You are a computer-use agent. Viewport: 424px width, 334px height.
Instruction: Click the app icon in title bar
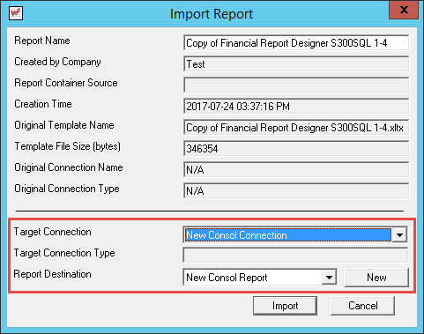[x=16, y=13]
